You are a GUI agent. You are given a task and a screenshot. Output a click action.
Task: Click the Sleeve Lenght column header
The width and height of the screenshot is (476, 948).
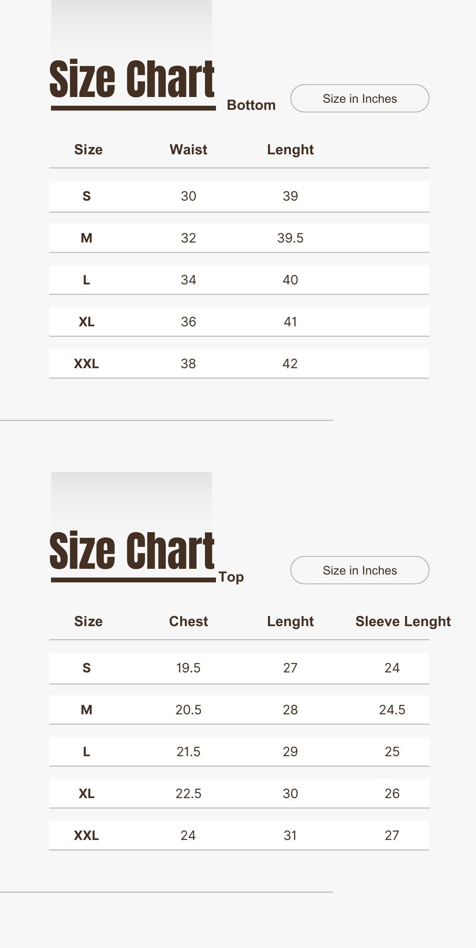tap(403, 621)
